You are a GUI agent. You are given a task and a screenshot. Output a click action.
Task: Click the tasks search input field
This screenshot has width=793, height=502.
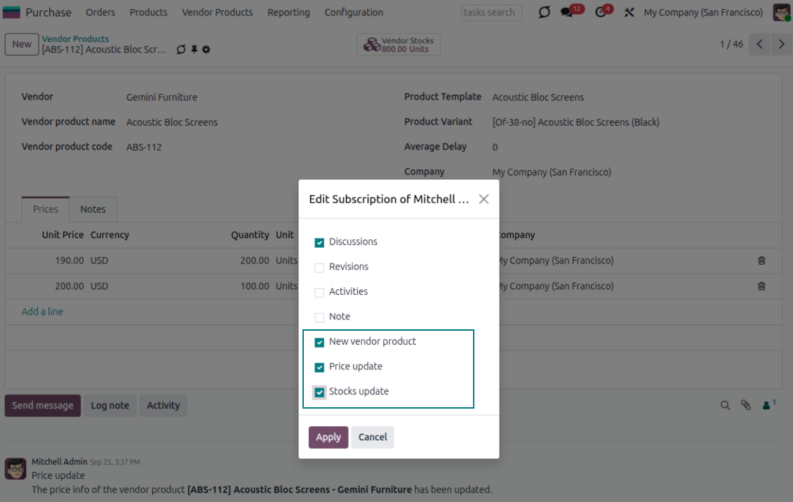(490, 12)
